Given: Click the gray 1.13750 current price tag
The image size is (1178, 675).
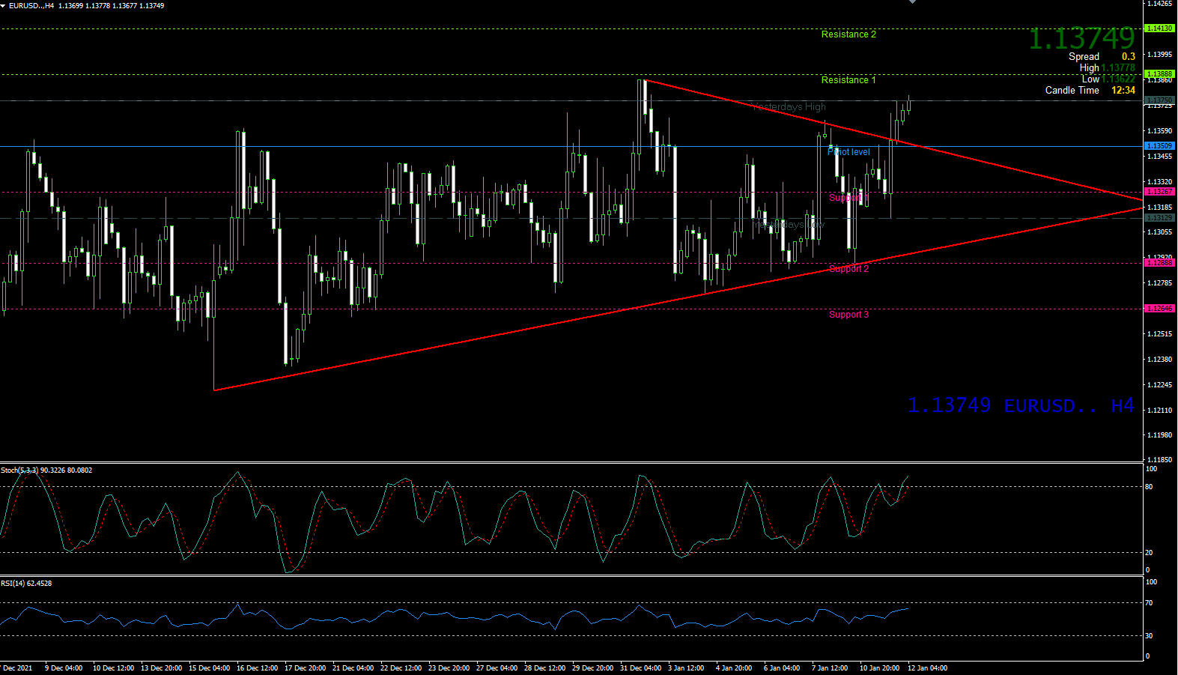Looking at the screenshot, I should click(x=1159, y=100).
